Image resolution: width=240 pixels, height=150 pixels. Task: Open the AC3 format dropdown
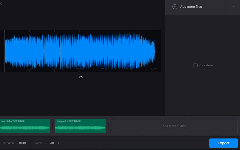(53, 143)
